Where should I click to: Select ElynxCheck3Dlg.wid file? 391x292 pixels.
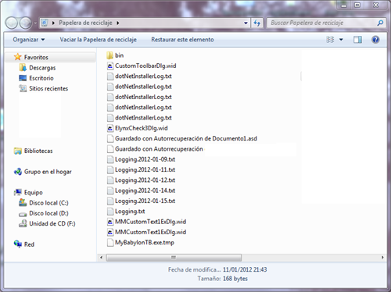coord(142,128)
